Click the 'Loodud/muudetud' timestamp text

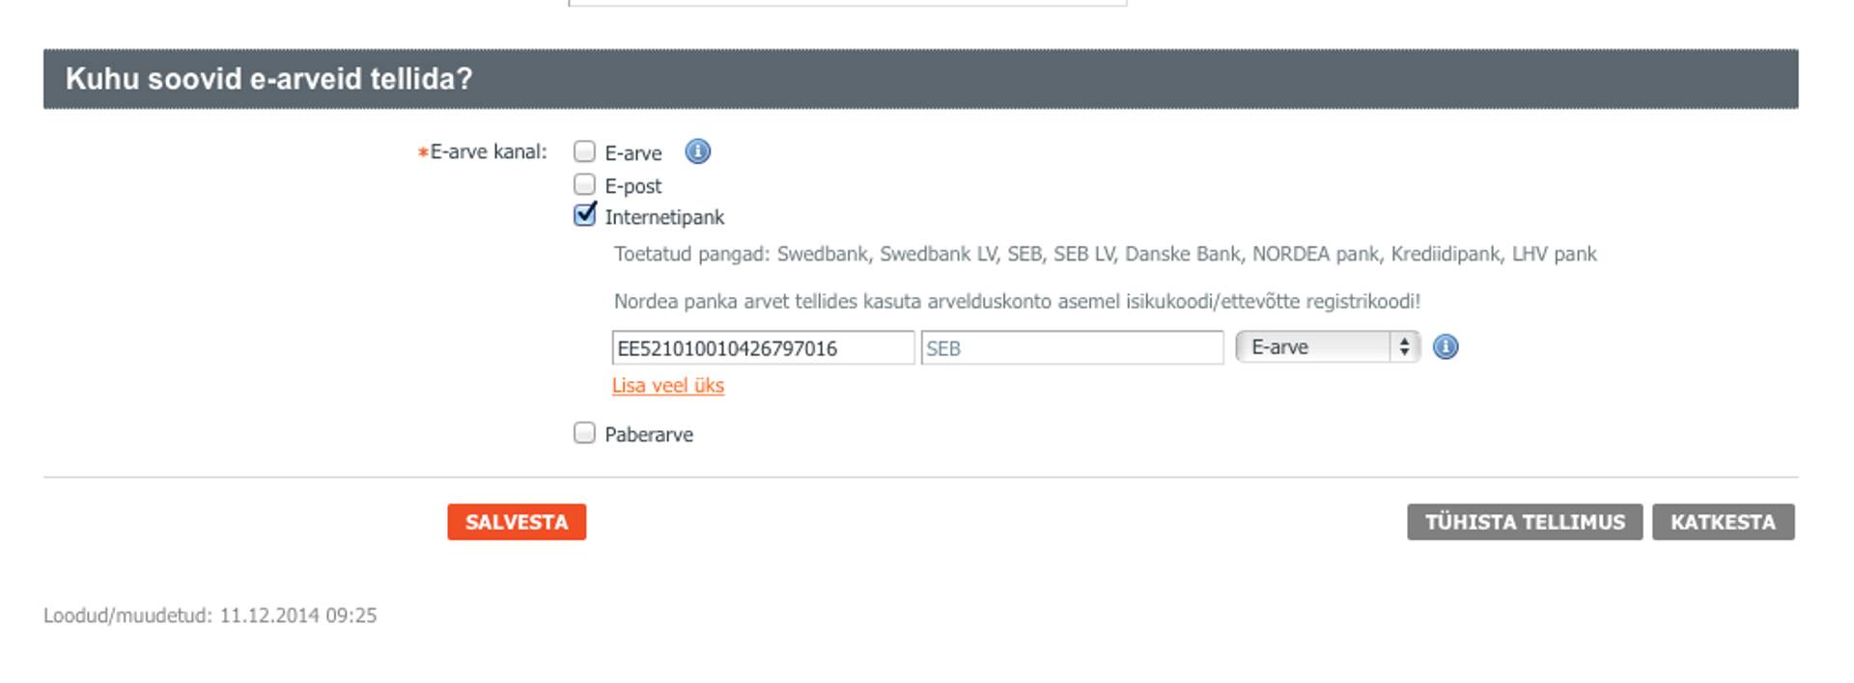coord(210,615)
